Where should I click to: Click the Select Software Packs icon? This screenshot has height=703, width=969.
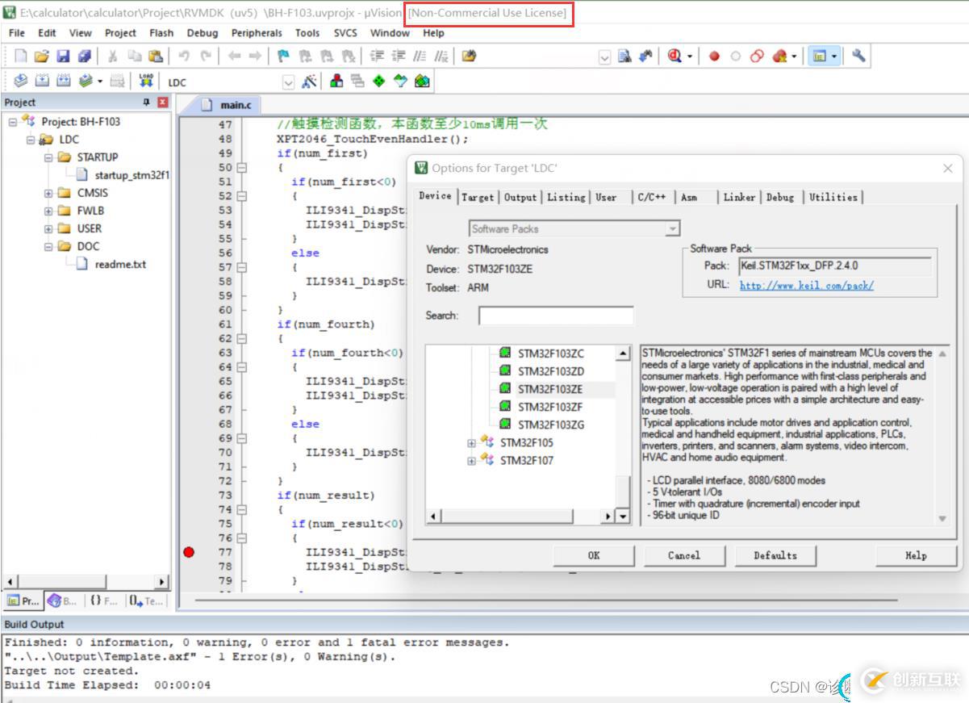pos(400,82)
